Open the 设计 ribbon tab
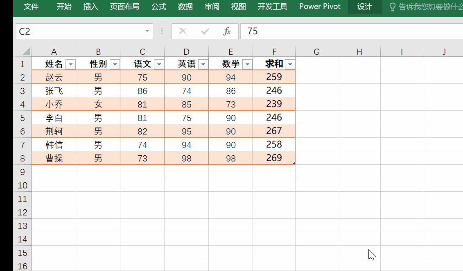Image resolution: width=463 pixels, height=271 pixels. point(364,7)
